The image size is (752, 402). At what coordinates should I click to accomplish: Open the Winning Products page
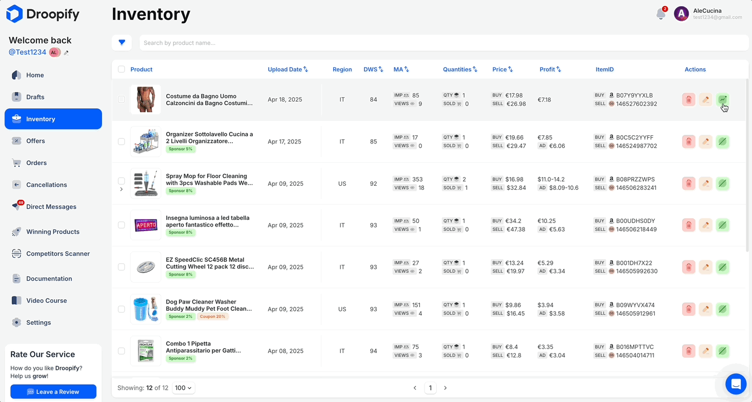tap(53, 232)
